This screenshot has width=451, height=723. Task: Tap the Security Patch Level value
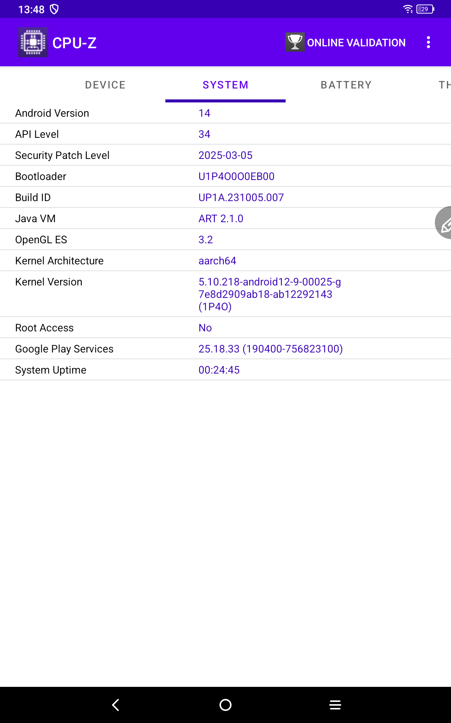click(225, 155)
